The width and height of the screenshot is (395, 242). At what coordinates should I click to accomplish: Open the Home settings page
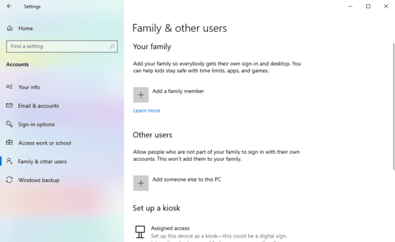click(x=26, y=28)
